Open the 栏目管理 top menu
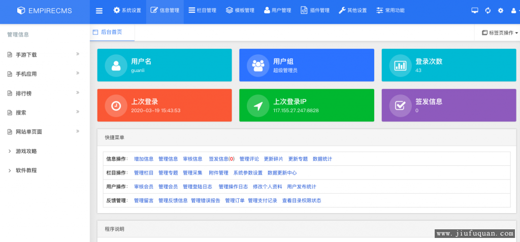This screenshot has width=520, height=242. 202,10
